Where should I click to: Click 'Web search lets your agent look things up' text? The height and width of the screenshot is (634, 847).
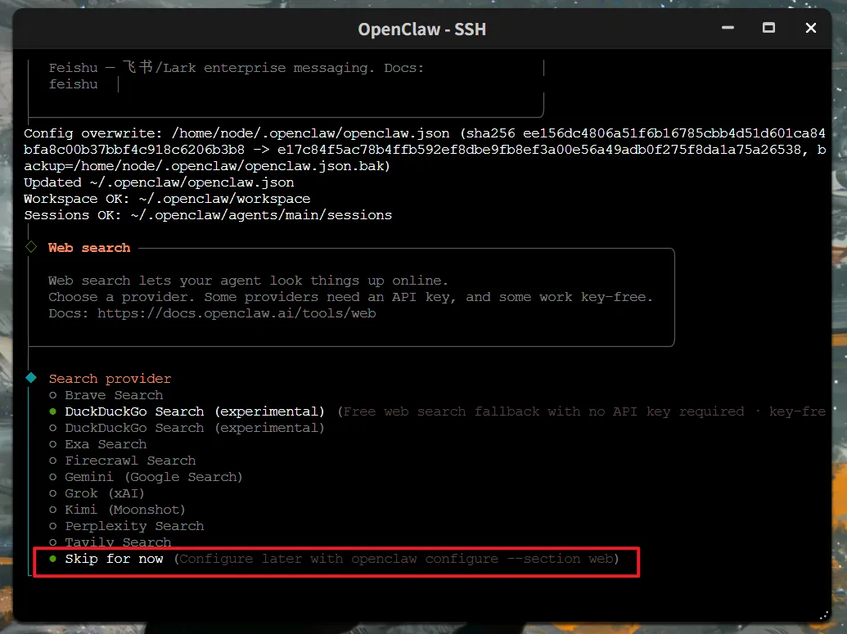point(248,281)
